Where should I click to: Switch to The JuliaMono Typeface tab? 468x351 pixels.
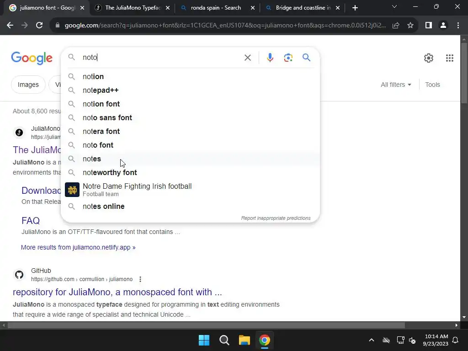pos(133,8)
